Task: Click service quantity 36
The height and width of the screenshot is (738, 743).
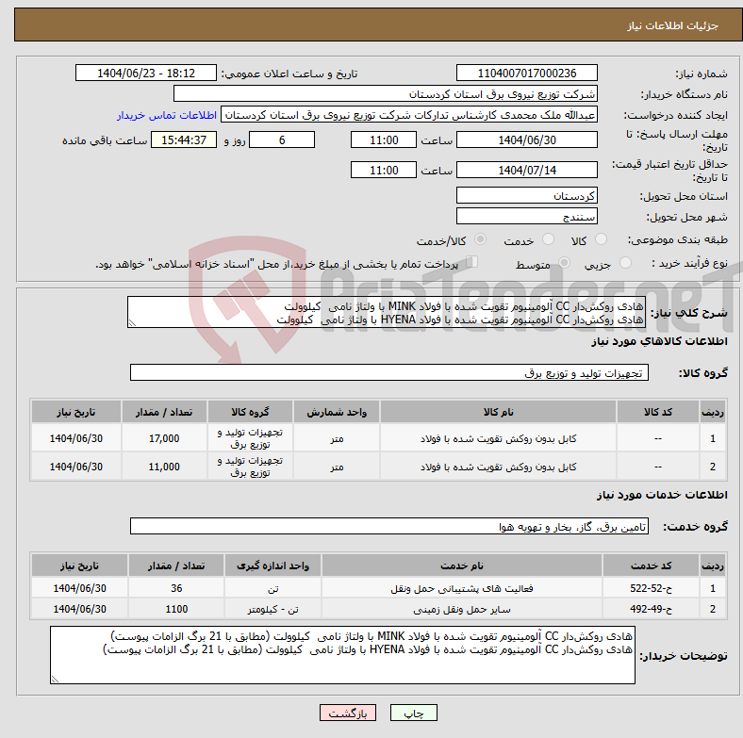Action: tap(176, 588)
